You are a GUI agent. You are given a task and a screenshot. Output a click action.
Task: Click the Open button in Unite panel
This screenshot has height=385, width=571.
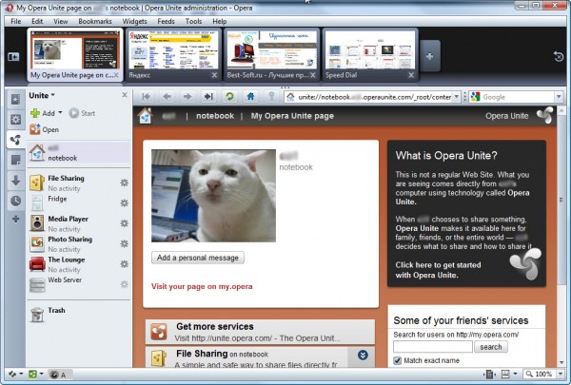pyautogui.click(x=44, y=129)
